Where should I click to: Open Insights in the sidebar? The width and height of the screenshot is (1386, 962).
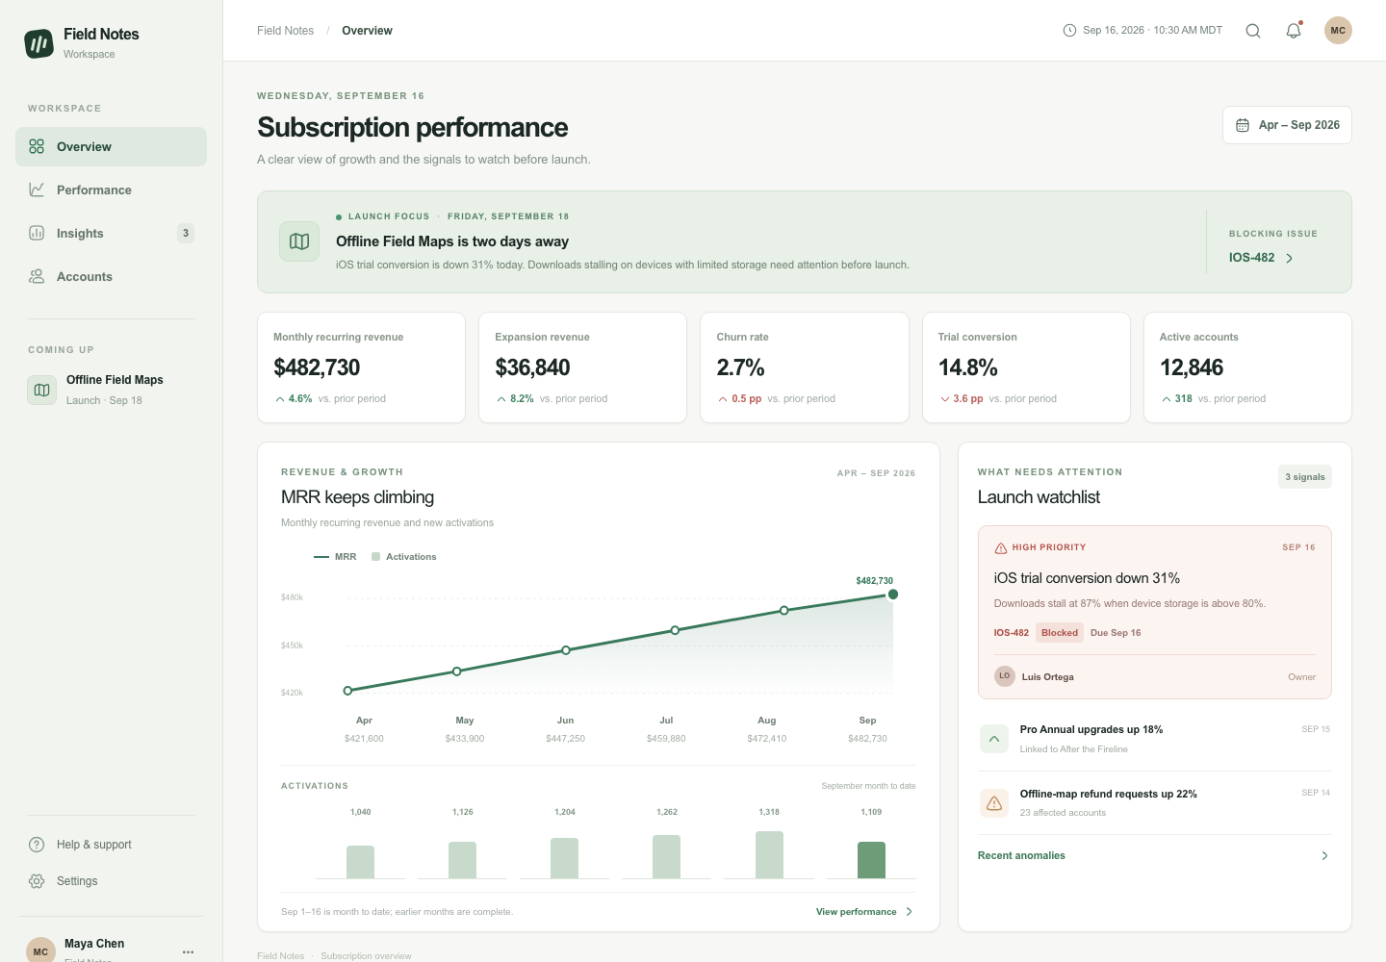pos(111,233)
